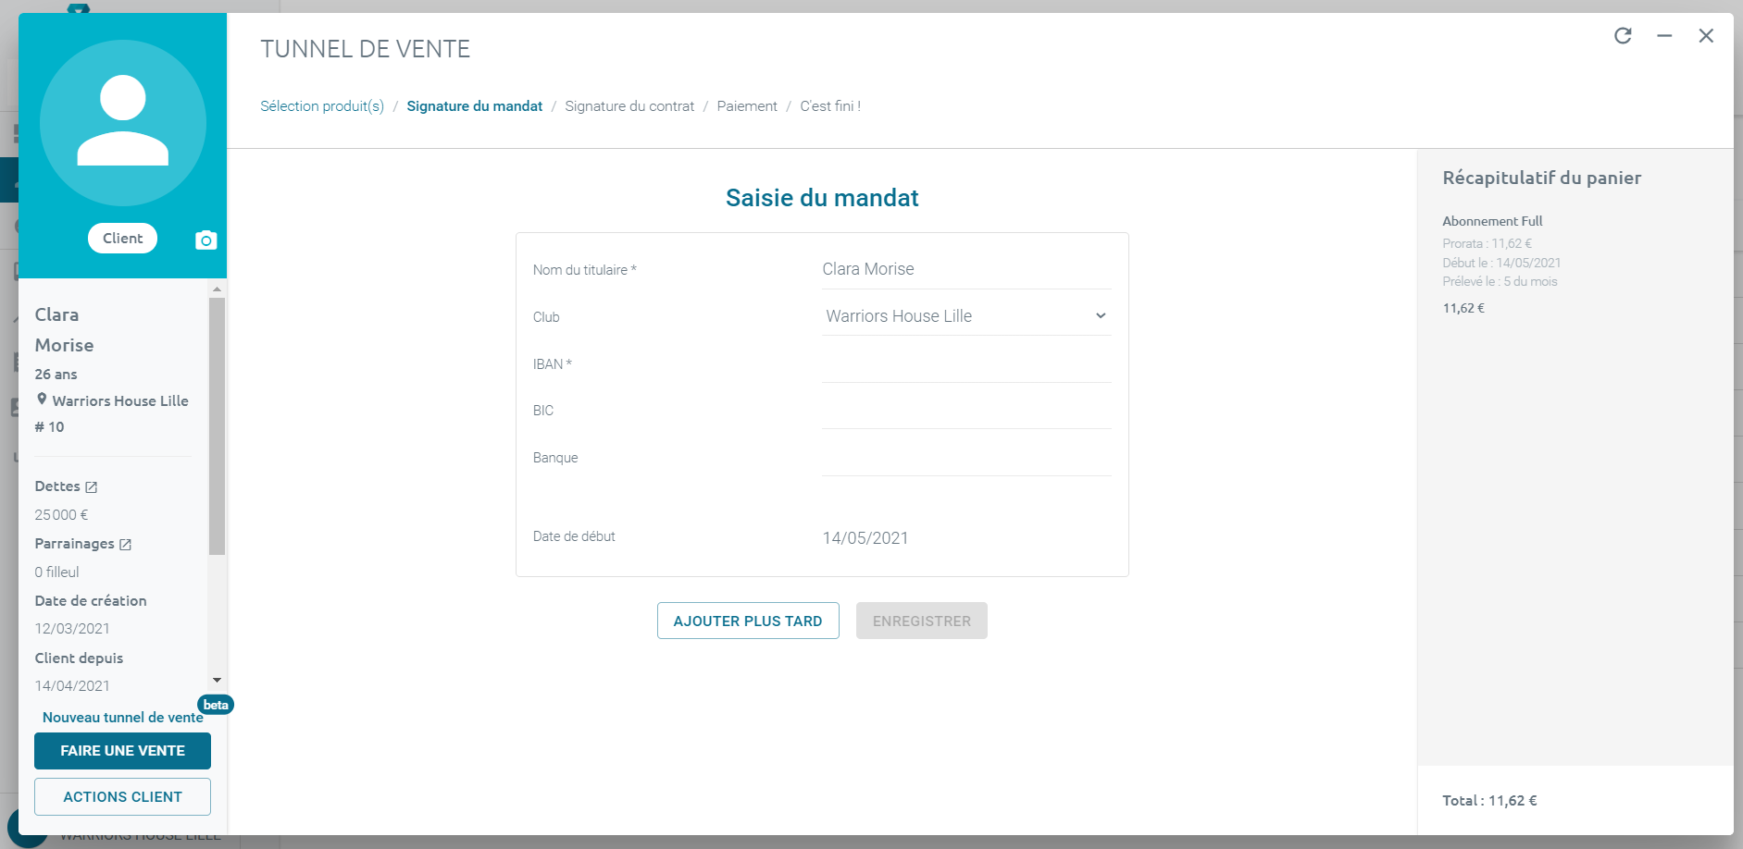The width and height of the screenshot is (1743, 849).
Task: Select the Paiement step
Action: pos(747,106)
